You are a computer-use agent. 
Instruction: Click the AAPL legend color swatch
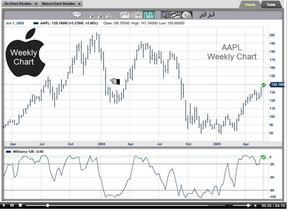pos(36,23)
